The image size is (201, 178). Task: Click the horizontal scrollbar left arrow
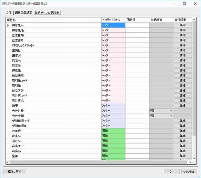click(x=8, y=162)
